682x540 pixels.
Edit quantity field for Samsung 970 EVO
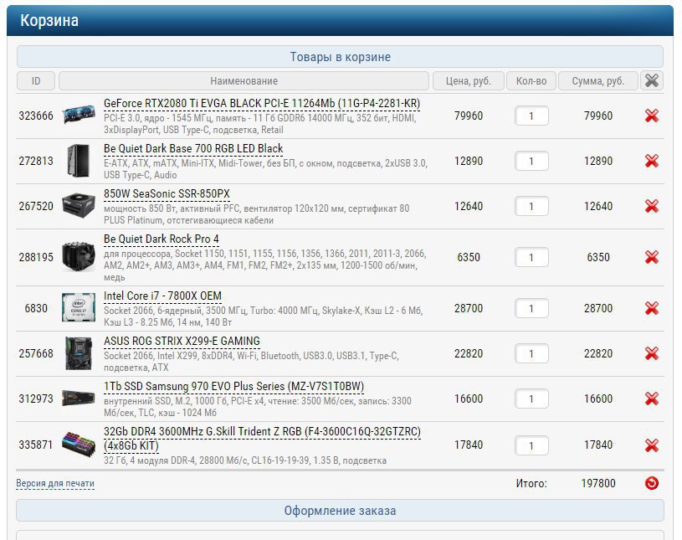click(531, 399)
